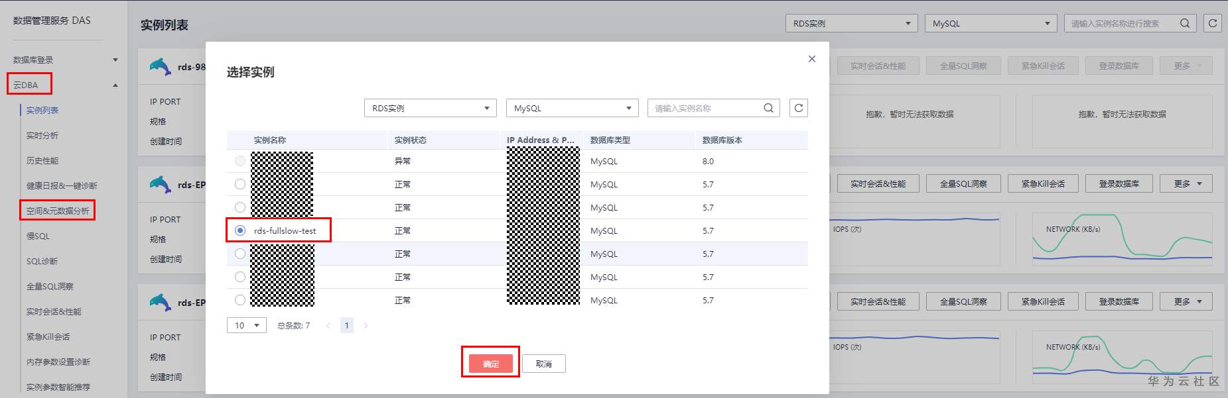
Task: Open 实例参数智能推荐 in the sidebar
Action: point(58,387)
